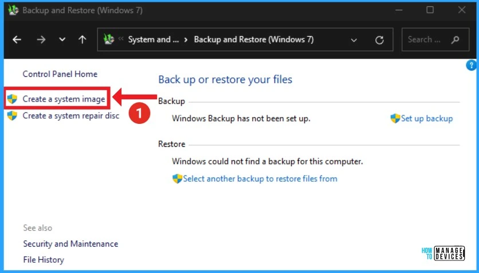This screenshot has width=479, height=273.
Task: Click Create a system image link
Action: [64, 99]
